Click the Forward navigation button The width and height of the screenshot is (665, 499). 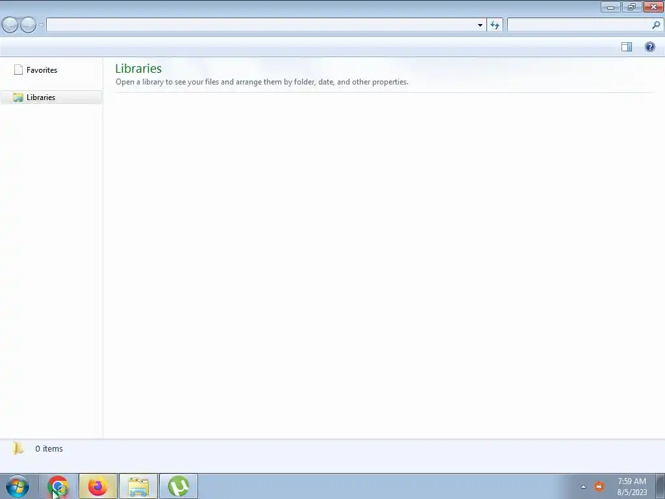point(28,25)
